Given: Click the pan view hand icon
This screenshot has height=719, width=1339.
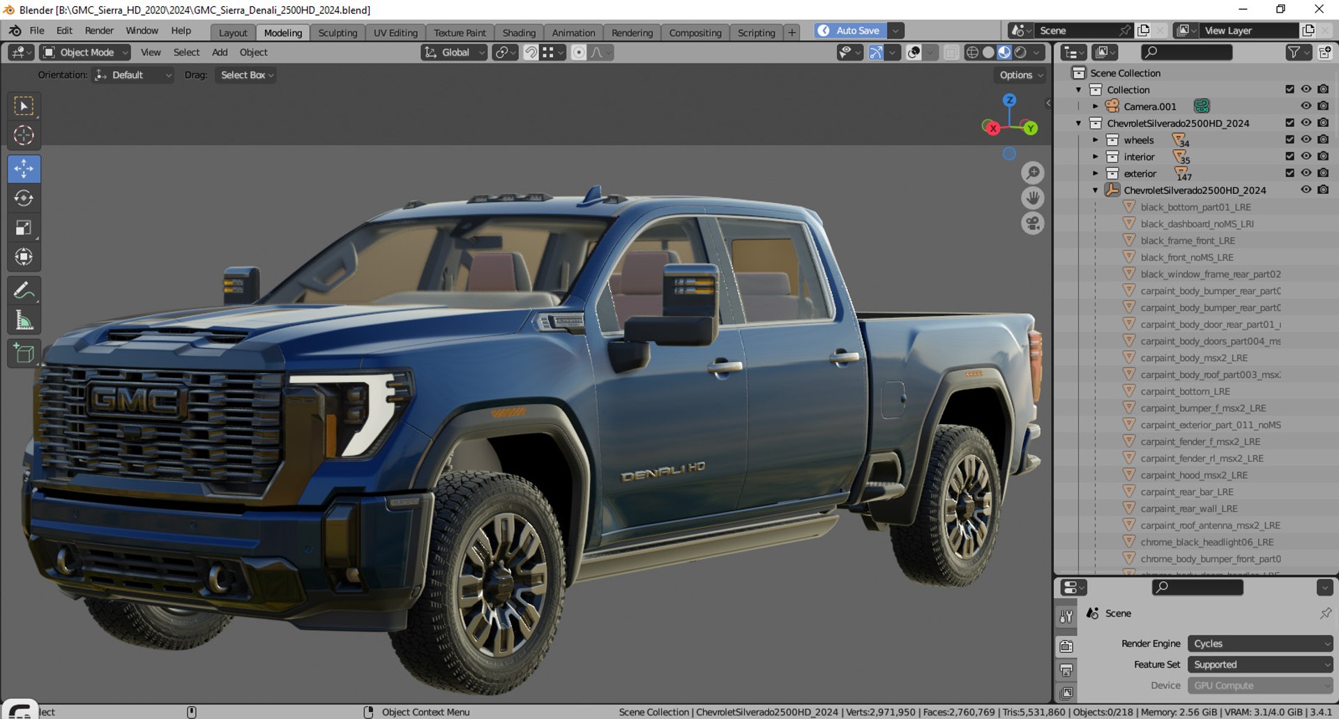Looking at the screenshot, I should click(1033, 198).
